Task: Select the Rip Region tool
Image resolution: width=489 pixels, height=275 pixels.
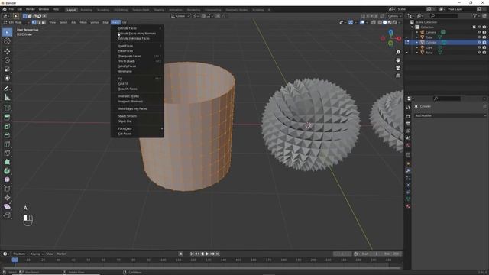Action: pos(7,215)
